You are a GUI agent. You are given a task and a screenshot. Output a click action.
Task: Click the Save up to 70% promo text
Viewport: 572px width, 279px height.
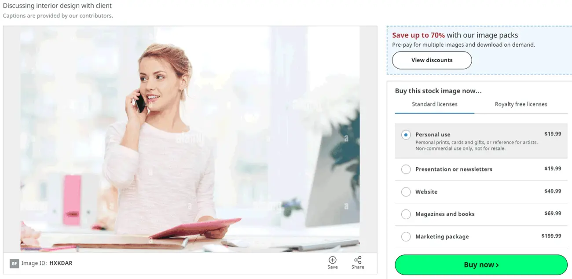coord(418,35)
